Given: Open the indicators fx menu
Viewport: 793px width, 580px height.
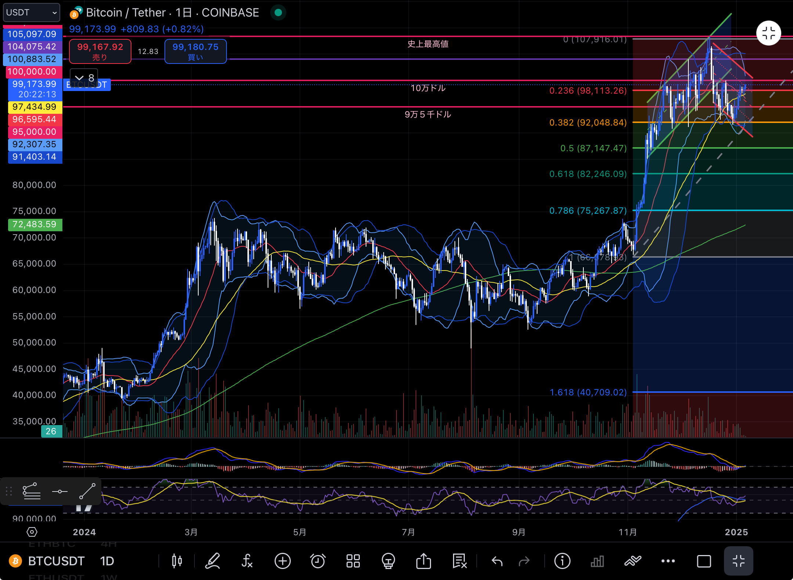Looking at the screenshot, I should click(x=247, y=561).
